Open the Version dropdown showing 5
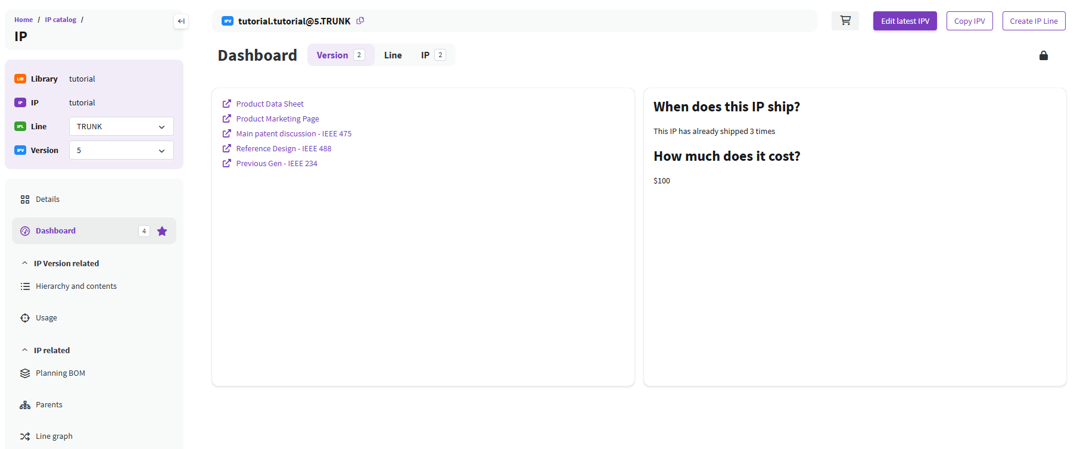Image resolution: width=1080 pixels, height=449 pixels. pos(121,150)
